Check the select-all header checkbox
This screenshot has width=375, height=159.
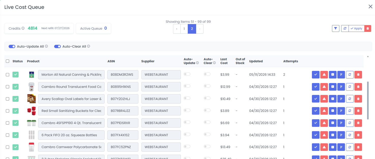[7, 61]
